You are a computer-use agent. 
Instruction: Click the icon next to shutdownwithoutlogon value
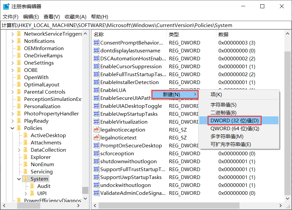(x=96, y=161)
